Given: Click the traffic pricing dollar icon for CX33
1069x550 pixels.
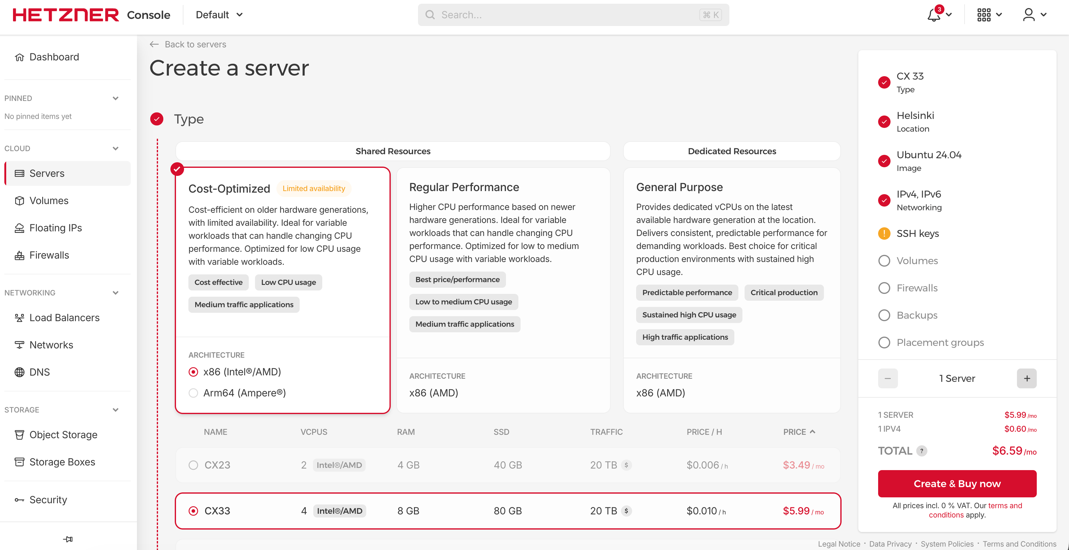Looking at the screenshot, I should (626, 511).
